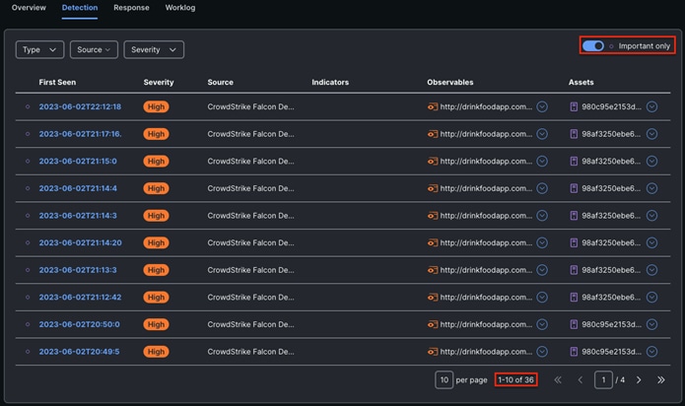Expand assets for the 21:14:20 row
685x406 pixels.
651,242
